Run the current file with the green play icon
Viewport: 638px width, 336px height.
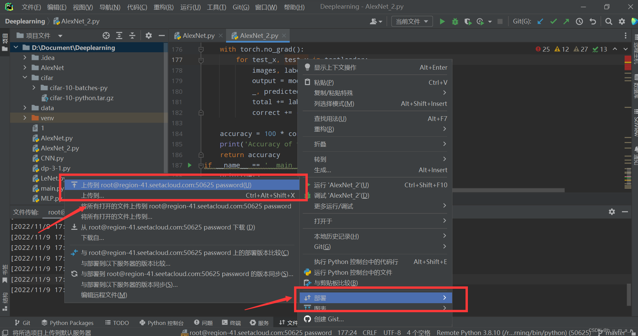point(442,21)
